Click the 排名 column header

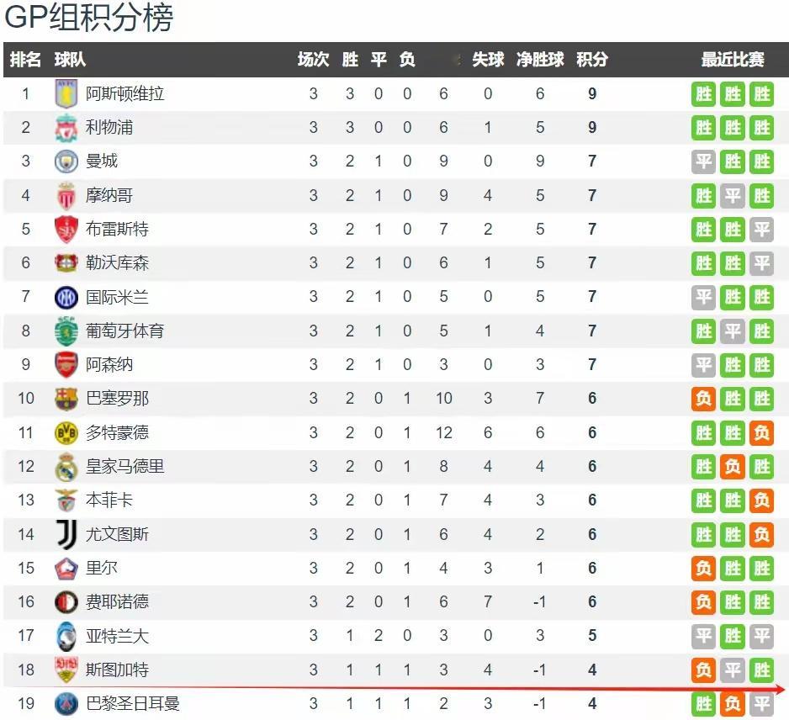click(x=25, y=60)
